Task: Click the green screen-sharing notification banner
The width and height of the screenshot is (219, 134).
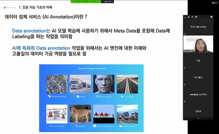Action: (x=86, y=2)
